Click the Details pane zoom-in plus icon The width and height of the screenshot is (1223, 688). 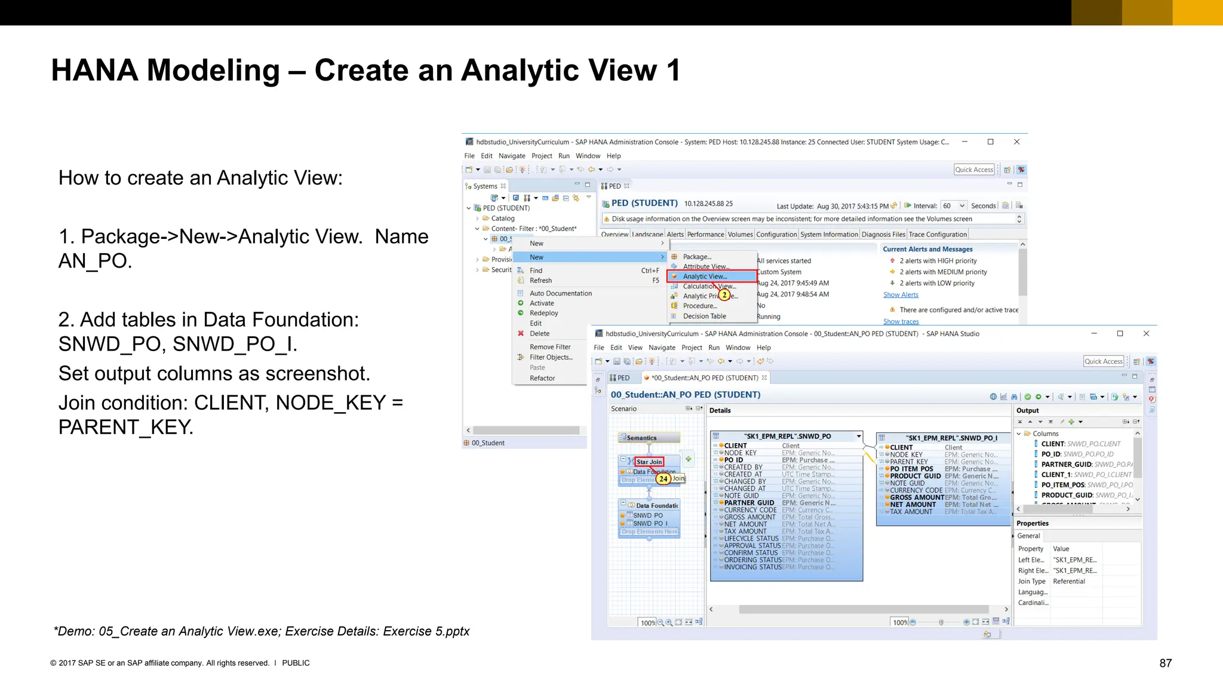[966, 622]
